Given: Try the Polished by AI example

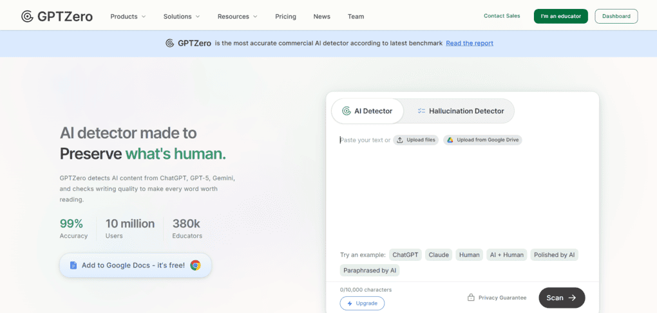Looking at the screenshot, I should pyautogui.click(x=554, y=255).
